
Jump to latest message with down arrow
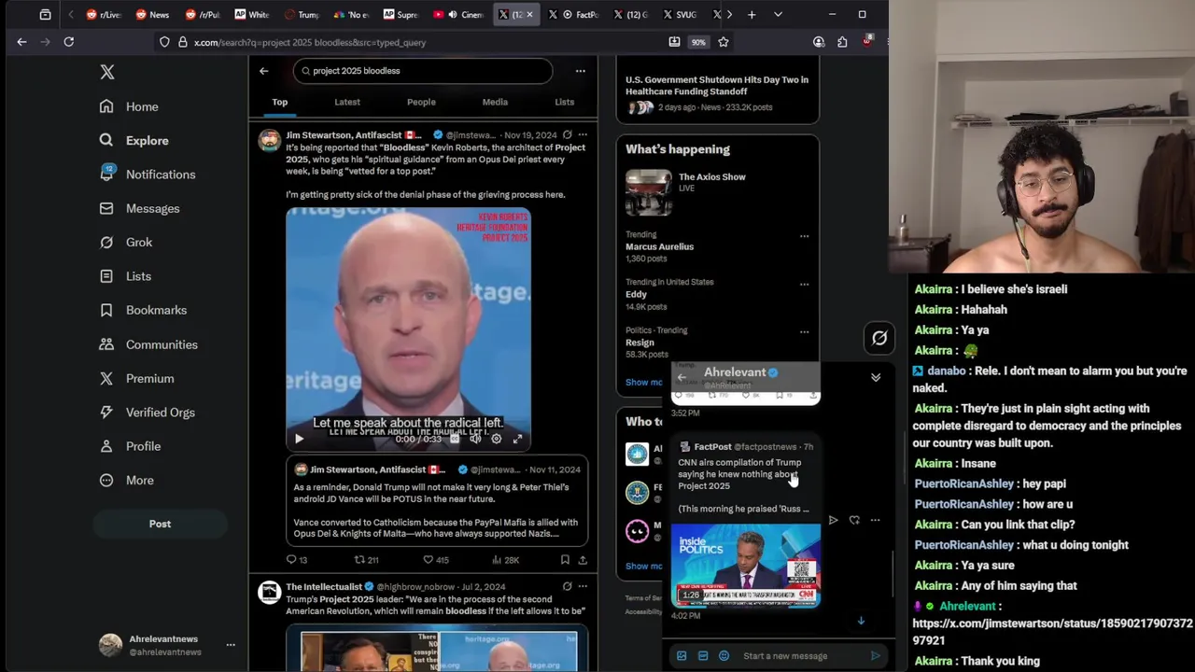(x=861, y=621)
